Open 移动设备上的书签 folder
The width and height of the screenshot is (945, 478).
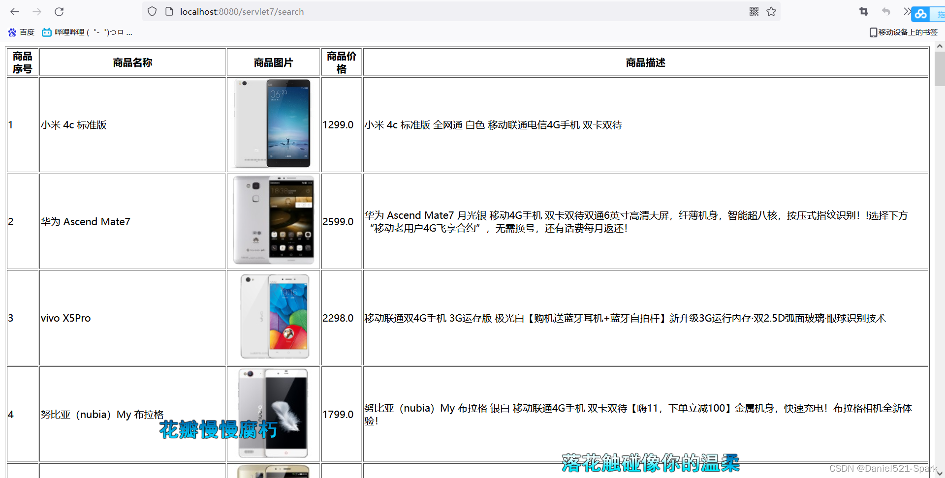[904, 32]
